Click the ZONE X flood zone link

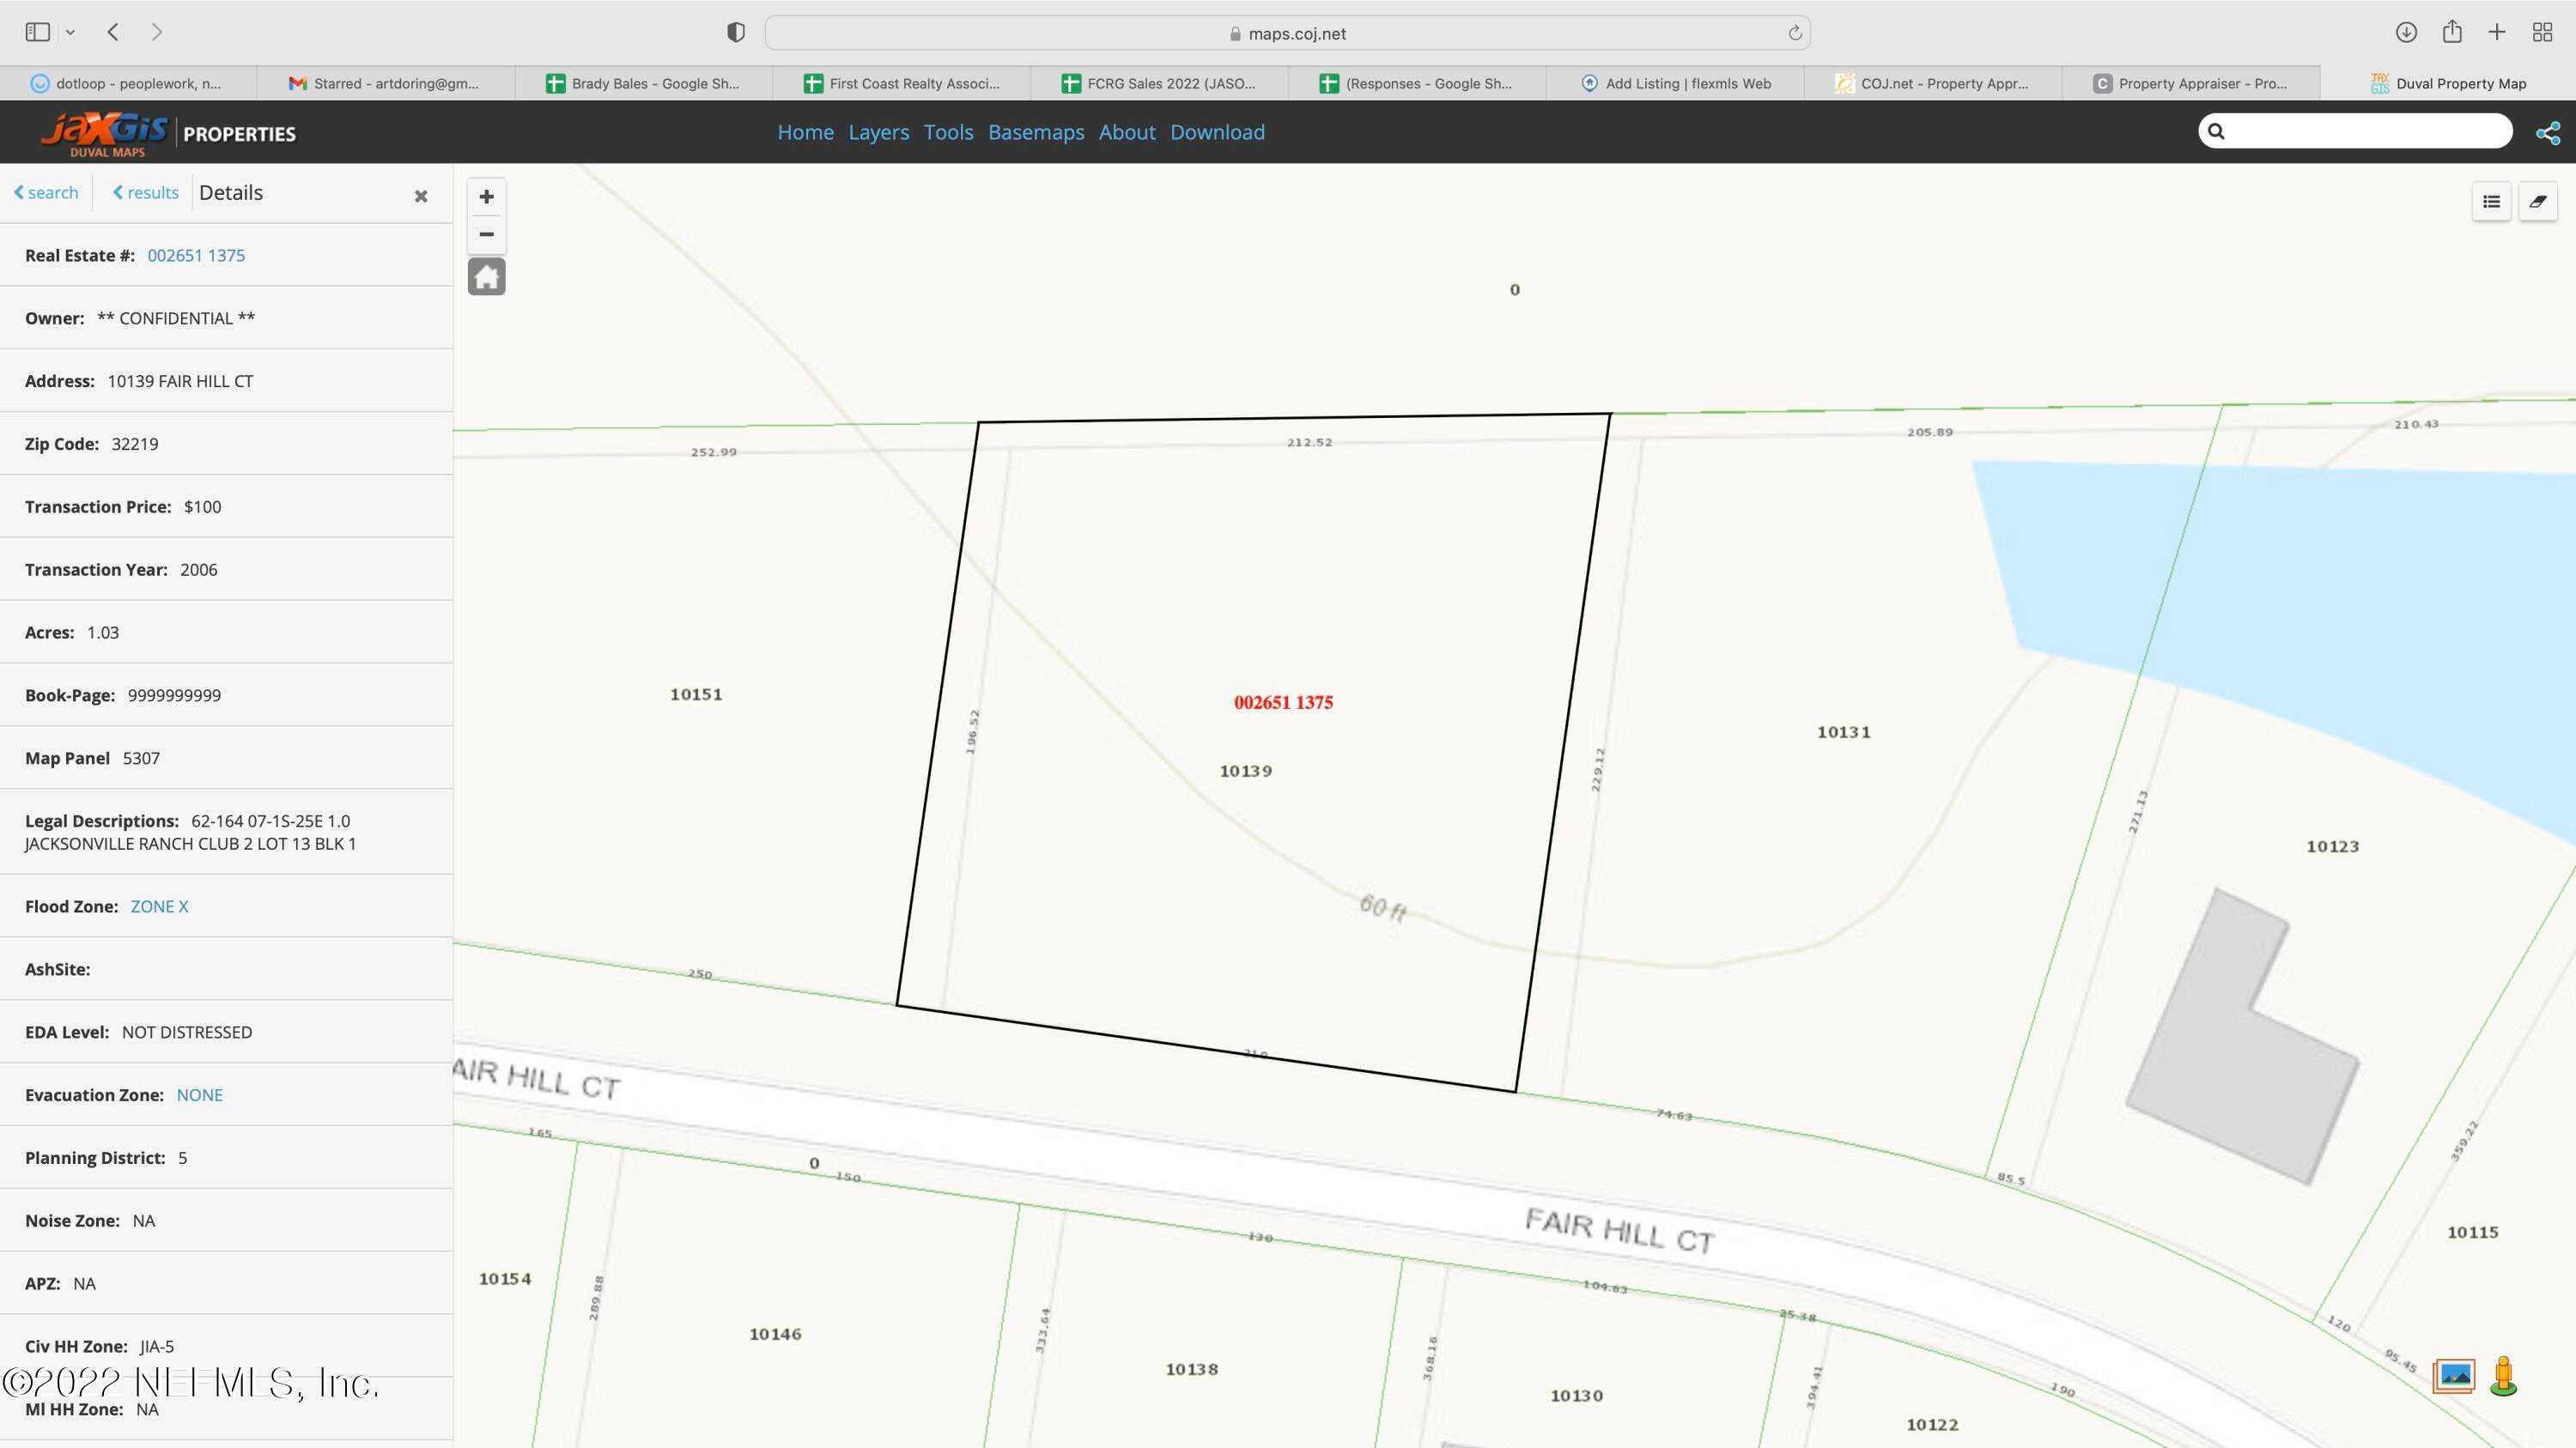click(x=159, y=906)
